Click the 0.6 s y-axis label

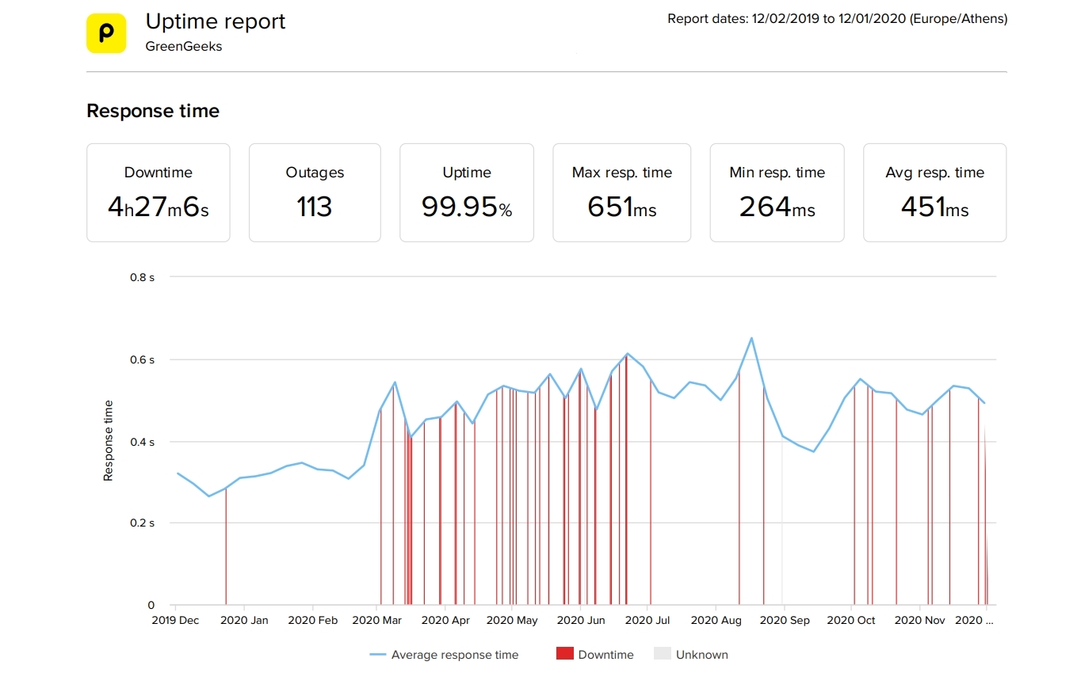[142, 359]
